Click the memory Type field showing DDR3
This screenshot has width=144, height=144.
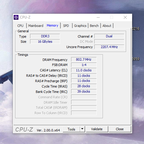click(x=45, y=36)
